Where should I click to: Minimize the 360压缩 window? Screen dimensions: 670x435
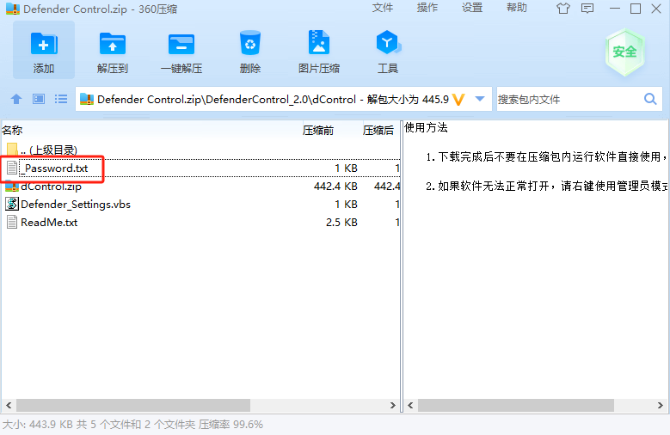[x=614, y=9]
